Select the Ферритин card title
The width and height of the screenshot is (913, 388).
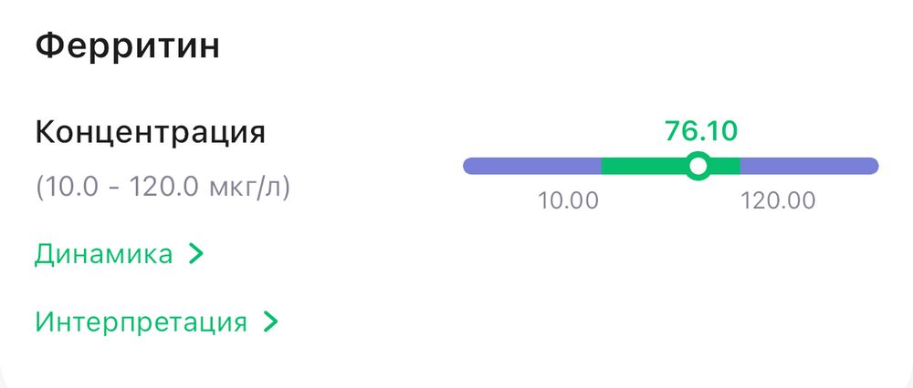[128, 46]
